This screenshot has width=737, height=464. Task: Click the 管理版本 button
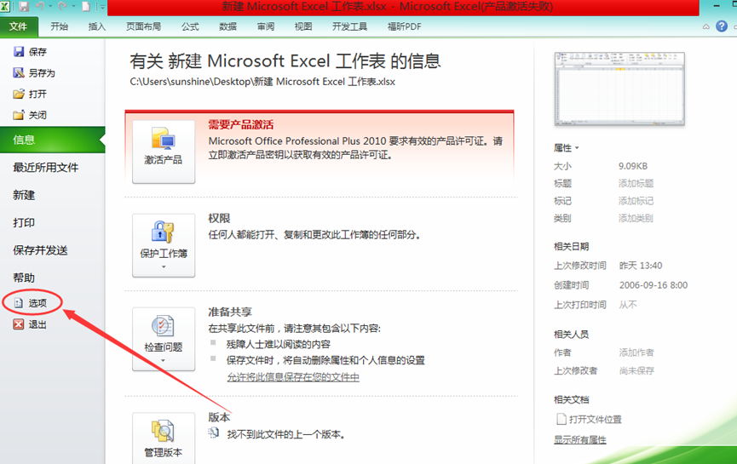coord(164,438)
